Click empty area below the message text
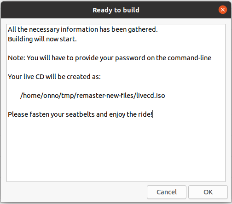 [116, 150]
